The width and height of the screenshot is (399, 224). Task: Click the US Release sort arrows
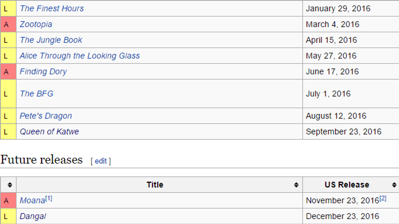pyautogui.click(x=394, y=185)
